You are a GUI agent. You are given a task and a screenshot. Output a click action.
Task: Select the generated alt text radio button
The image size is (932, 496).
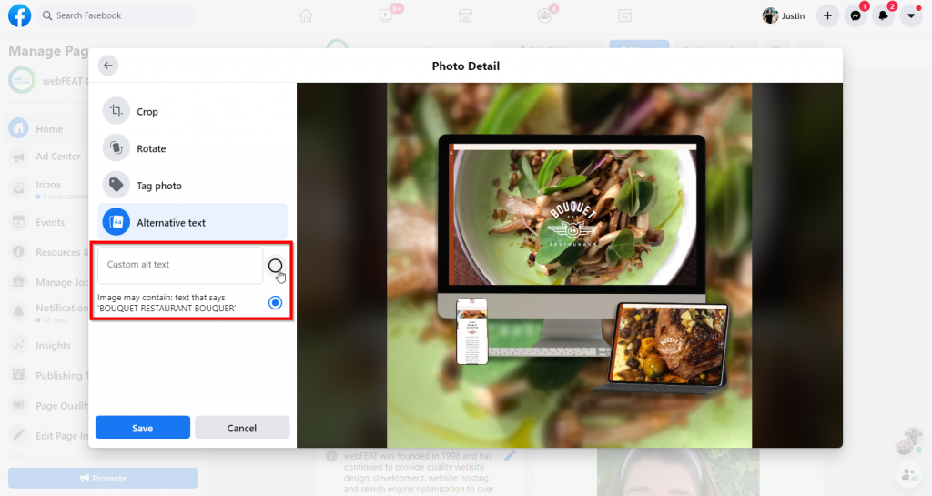(x=275, y=303)
